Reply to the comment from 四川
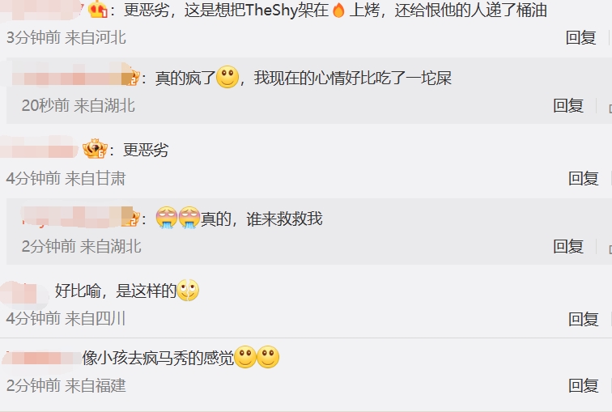 584,319
